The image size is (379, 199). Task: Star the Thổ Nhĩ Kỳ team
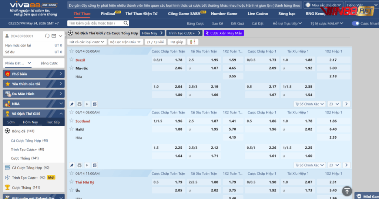pos(71,182)
